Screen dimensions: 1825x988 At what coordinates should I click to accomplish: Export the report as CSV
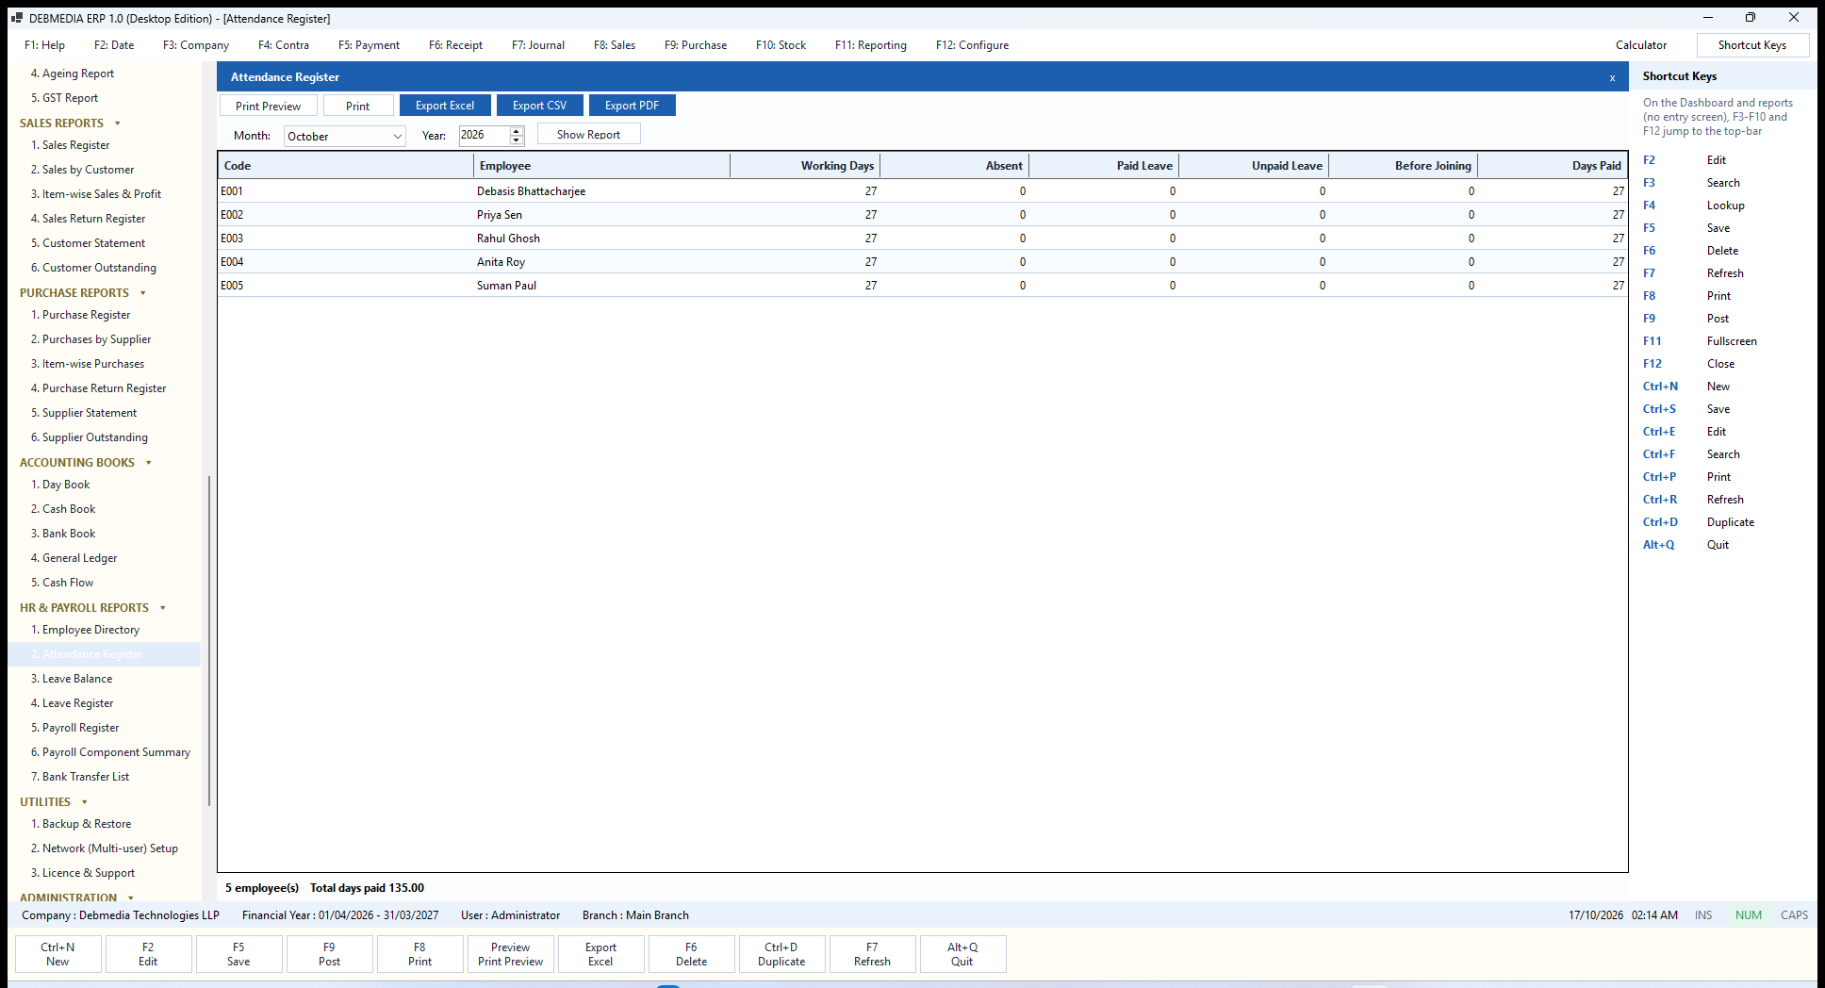click(x=539, y=106)
